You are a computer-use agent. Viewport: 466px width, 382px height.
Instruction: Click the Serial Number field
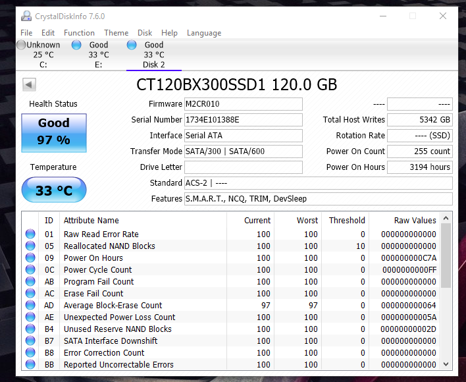pos(243,120)
